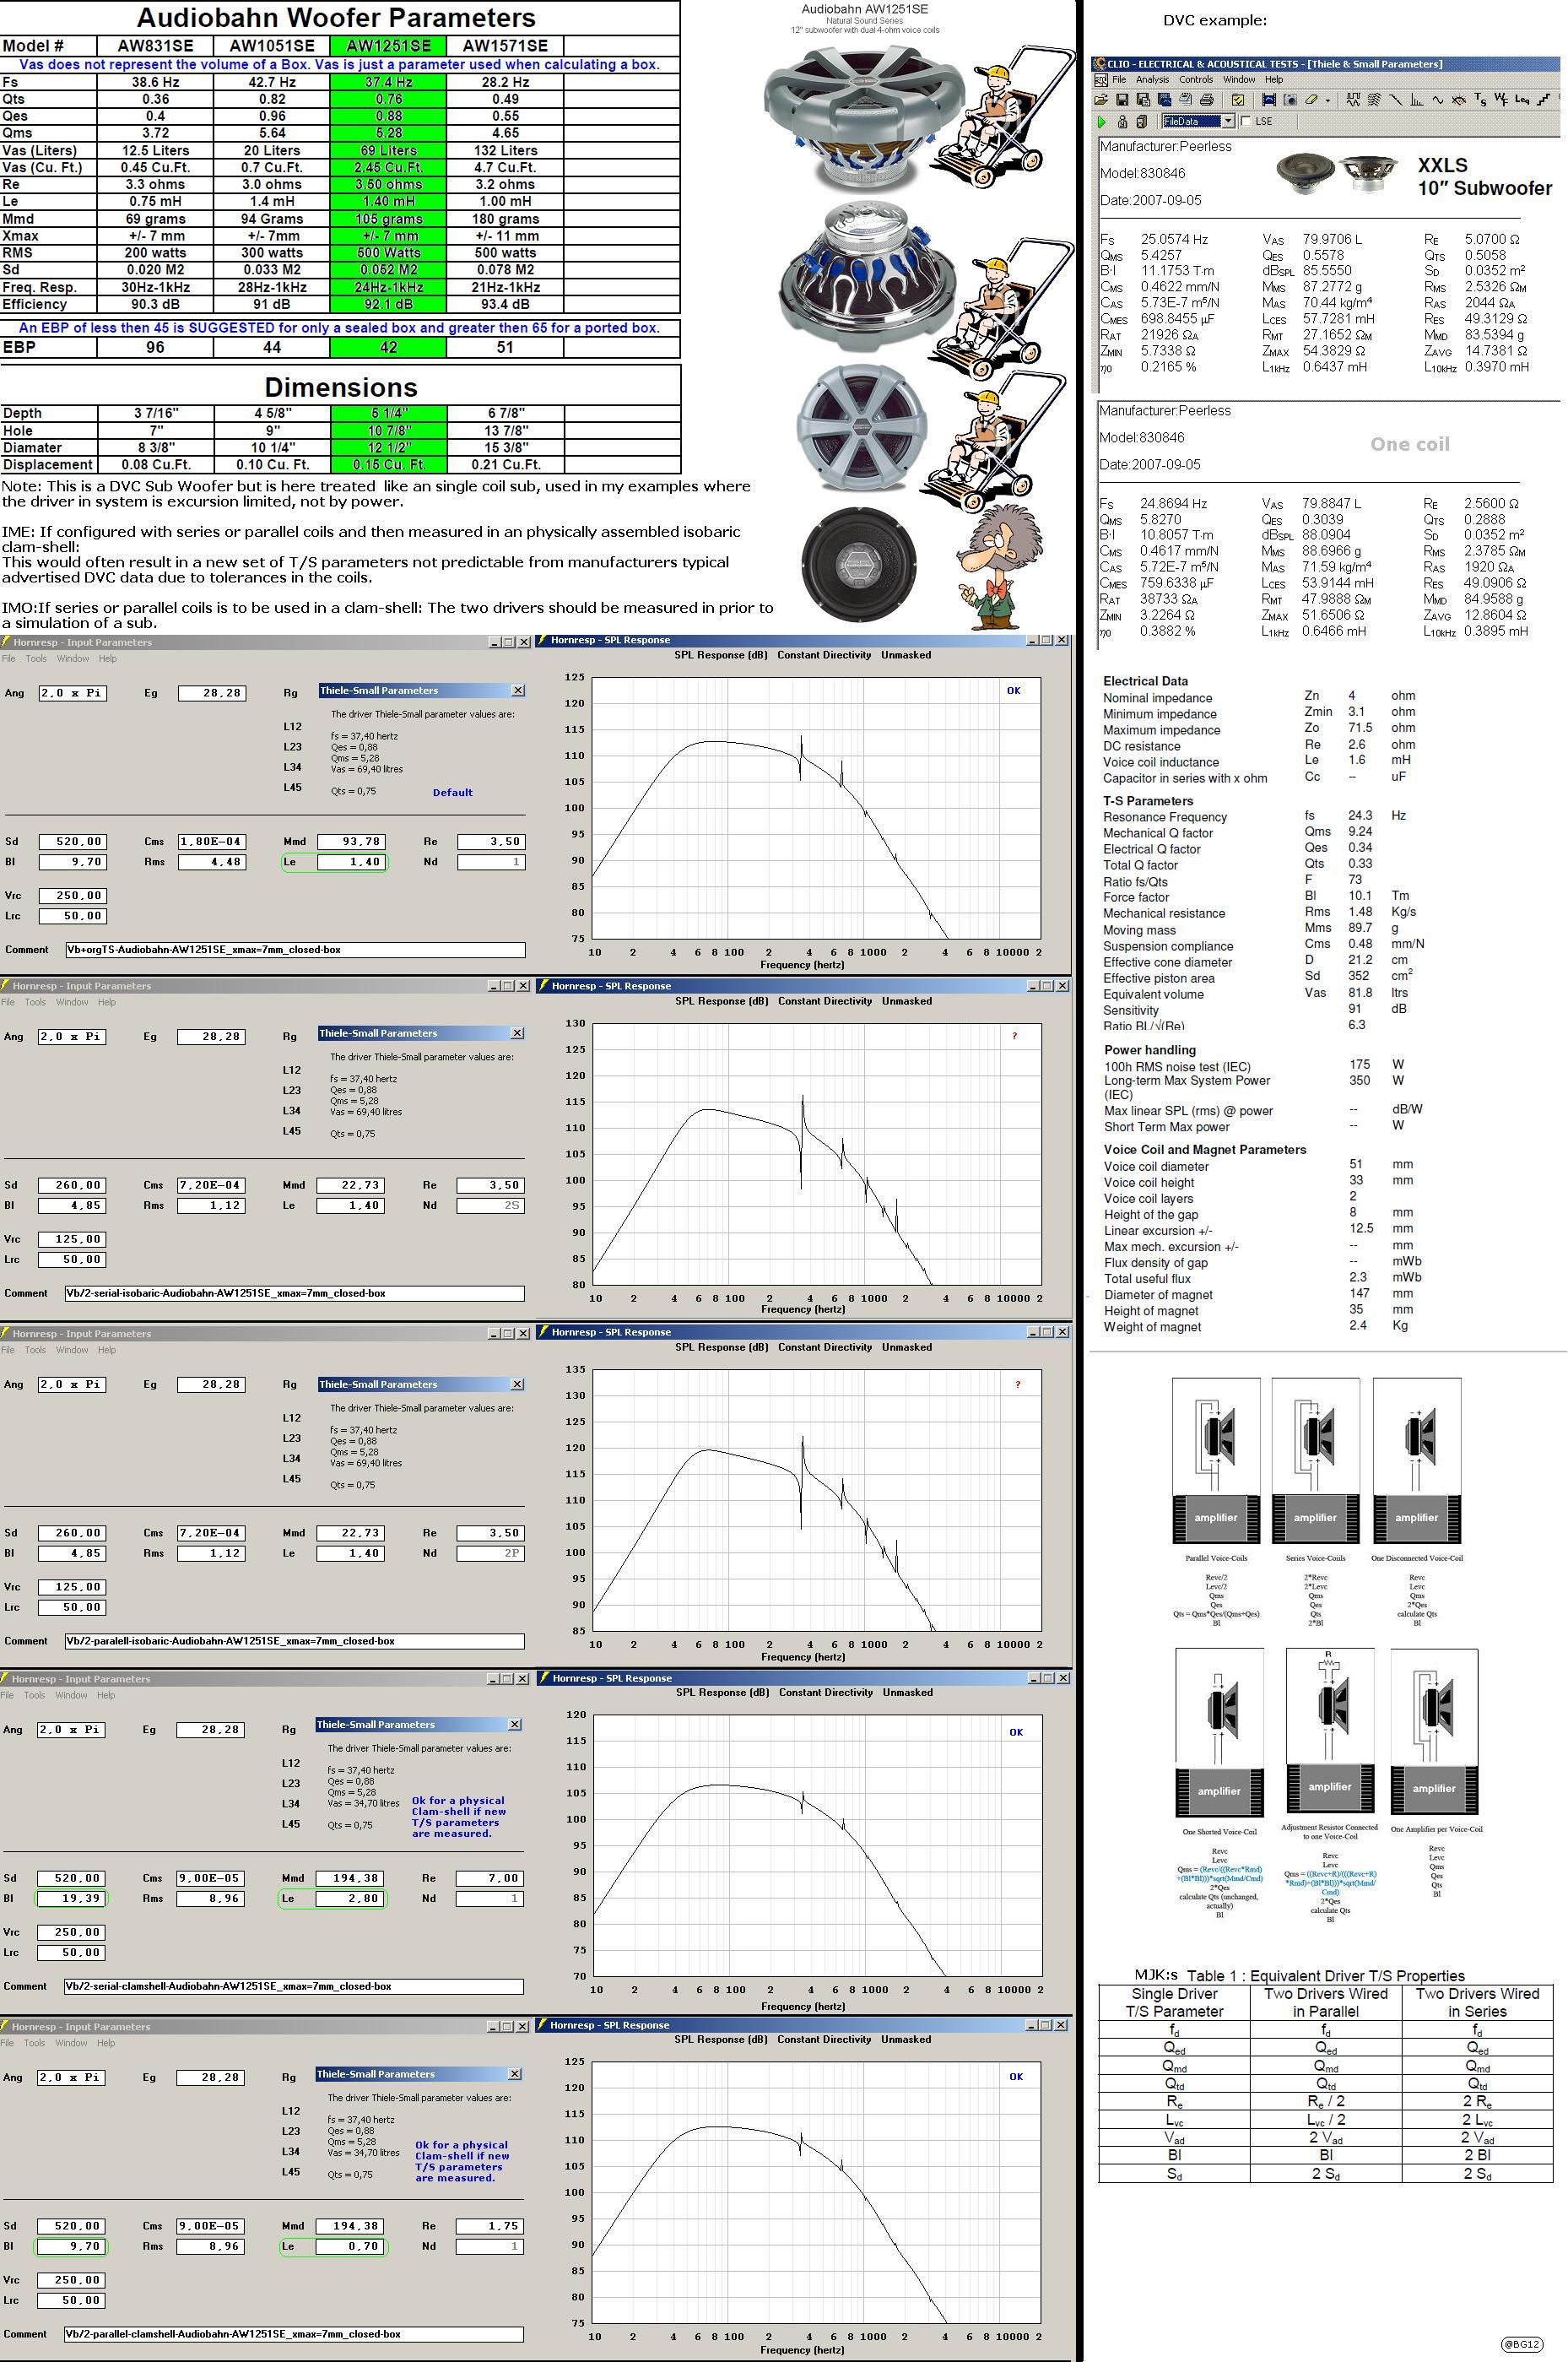
Task: Click the Save floppy icon in CLIO toolbar
Action: point(1123,100)
